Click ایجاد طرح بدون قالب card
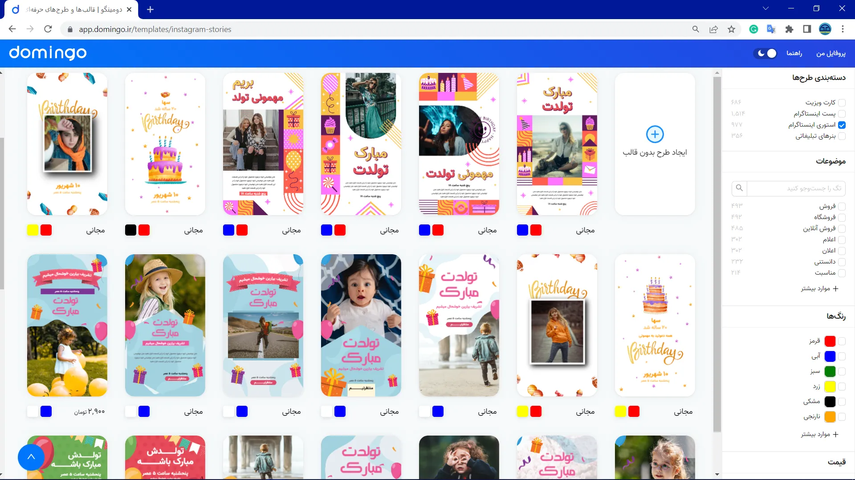Screen dimensions: 855x480 pos(655,144)
